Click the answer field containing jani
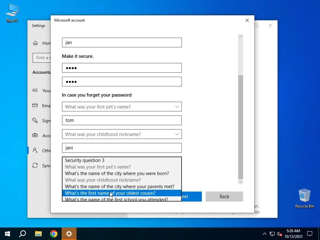Screen dimensions: 320x240 tap(122, 148)
